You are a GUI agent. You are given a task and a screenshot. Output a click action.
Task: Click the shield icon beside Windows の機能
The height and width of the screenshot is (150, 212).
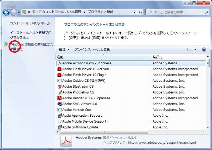pyautogui.click(x=6, y=44)
